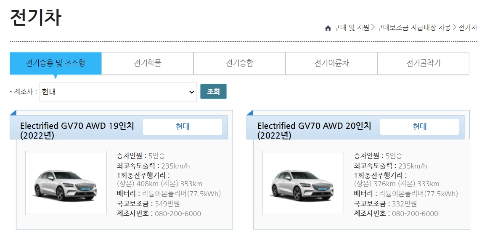Click 235km/h value in 20인치 card
The width and height of the screenshot is (482, 238).
[x=413, y=166]
